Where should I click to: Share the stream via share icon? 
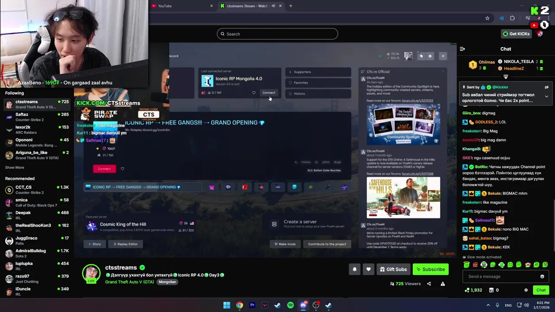429,284
